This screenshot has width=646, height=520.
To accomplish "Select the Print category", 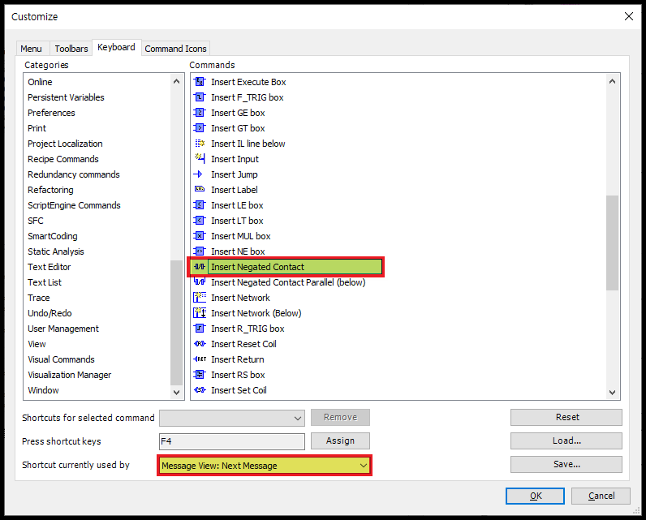I will (37, 128).
